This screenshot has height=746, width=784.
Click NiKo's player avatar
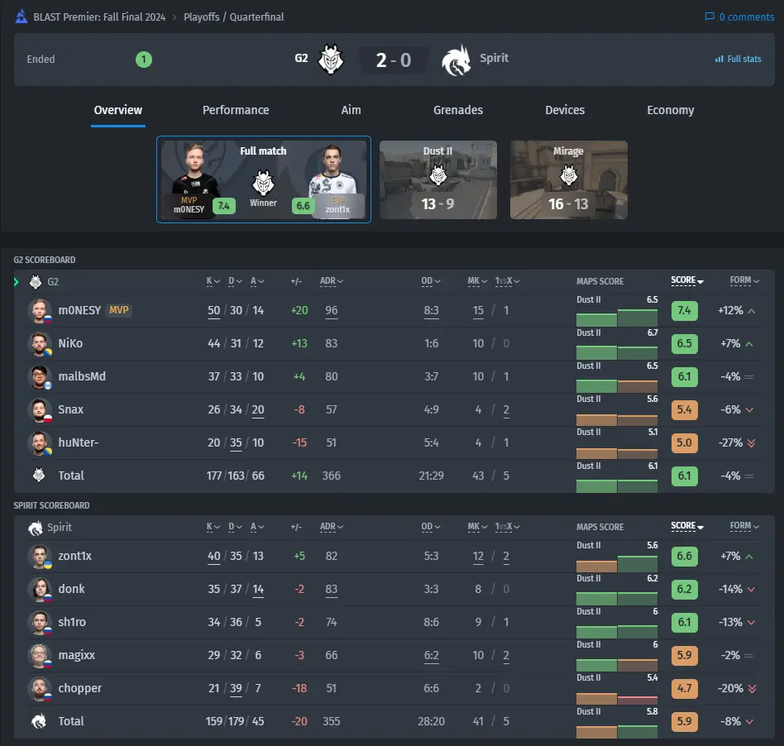pos(40,343)
